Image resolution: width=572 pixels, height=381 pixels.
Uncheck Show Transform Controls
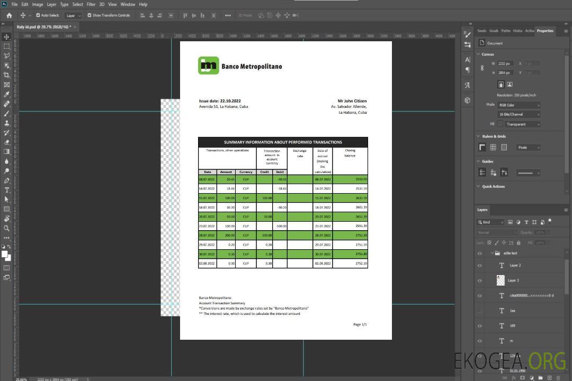point(90,15)
